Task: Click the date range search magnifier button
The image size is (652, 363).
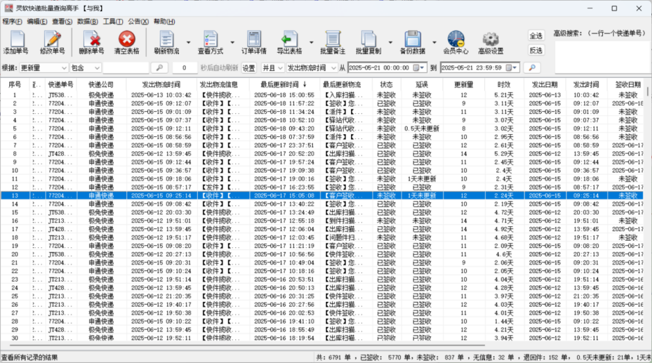Action: [532, 67]
